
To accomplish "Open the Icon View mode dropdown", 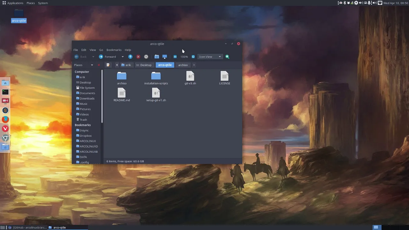I will click(210, 57).
